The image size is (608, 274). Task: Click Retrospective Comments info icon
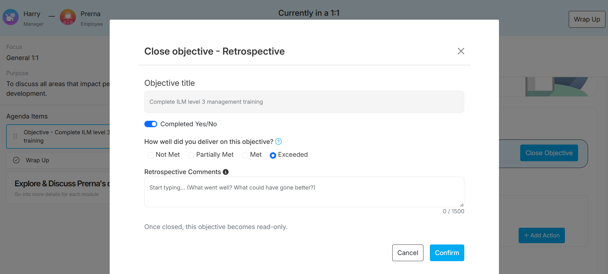click(226, 172)
